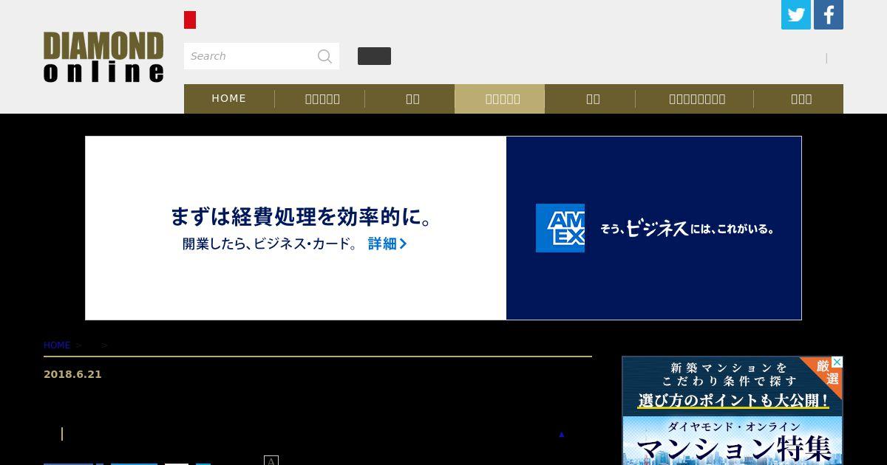Open the Facebook page icon
The image size is (887, 465).
(x=829, y=15)
